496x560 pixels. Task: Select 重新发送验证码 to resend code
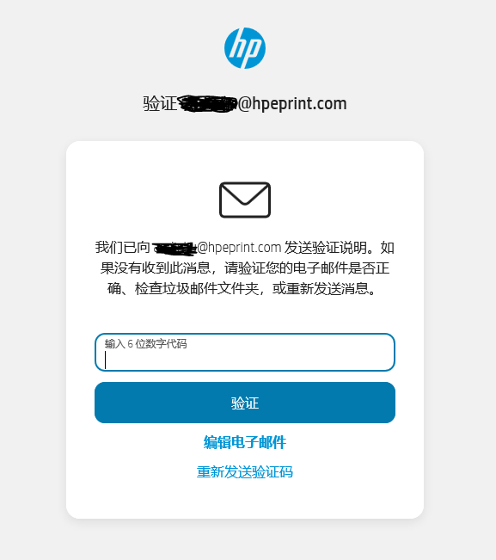[245, 471]
